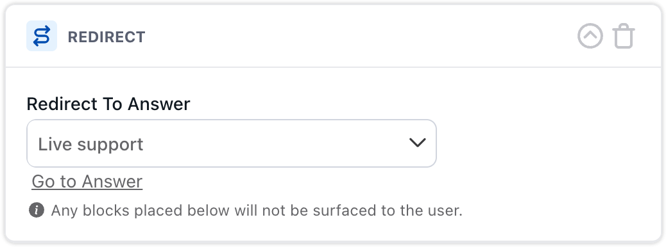Click the Live support selected value text
666x247 pixels.
[x=91, y=145]
